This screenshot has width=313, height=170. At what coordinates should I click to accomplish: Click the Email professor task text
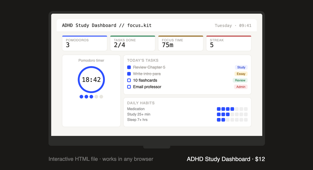click(147, 87)
